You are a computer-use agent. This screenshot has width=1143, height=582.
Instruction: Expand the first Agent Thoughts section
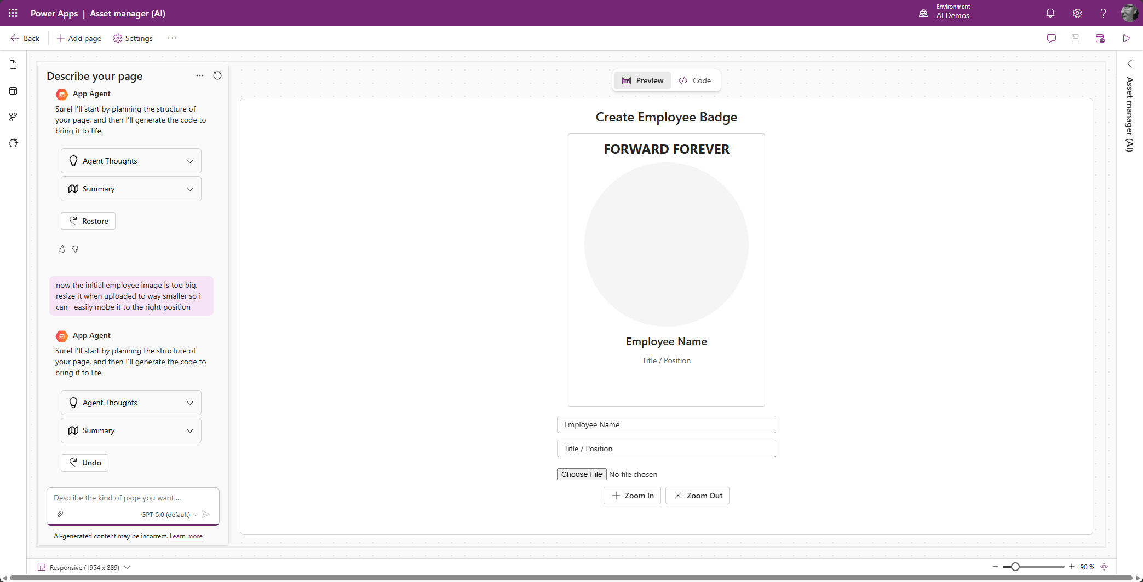point(131,161)
